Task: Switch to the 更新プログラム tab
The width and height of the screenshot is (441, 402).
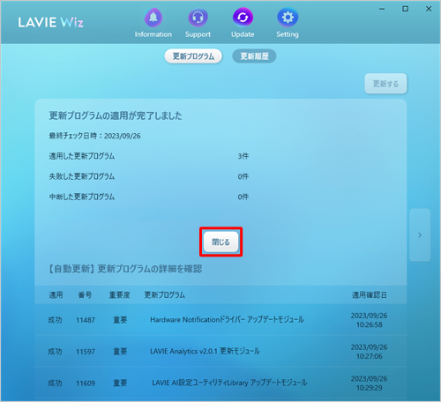Action: point(193,56)
